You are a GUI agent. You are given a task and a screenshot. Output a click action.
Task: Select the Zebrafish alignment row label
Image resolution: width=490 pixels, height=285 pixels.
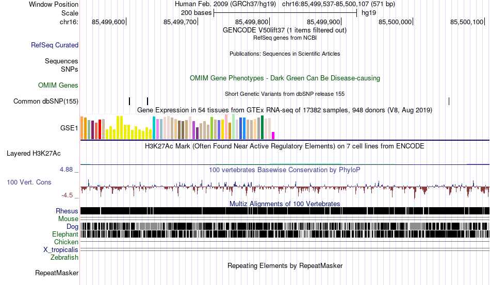click(x=64, y=258)
